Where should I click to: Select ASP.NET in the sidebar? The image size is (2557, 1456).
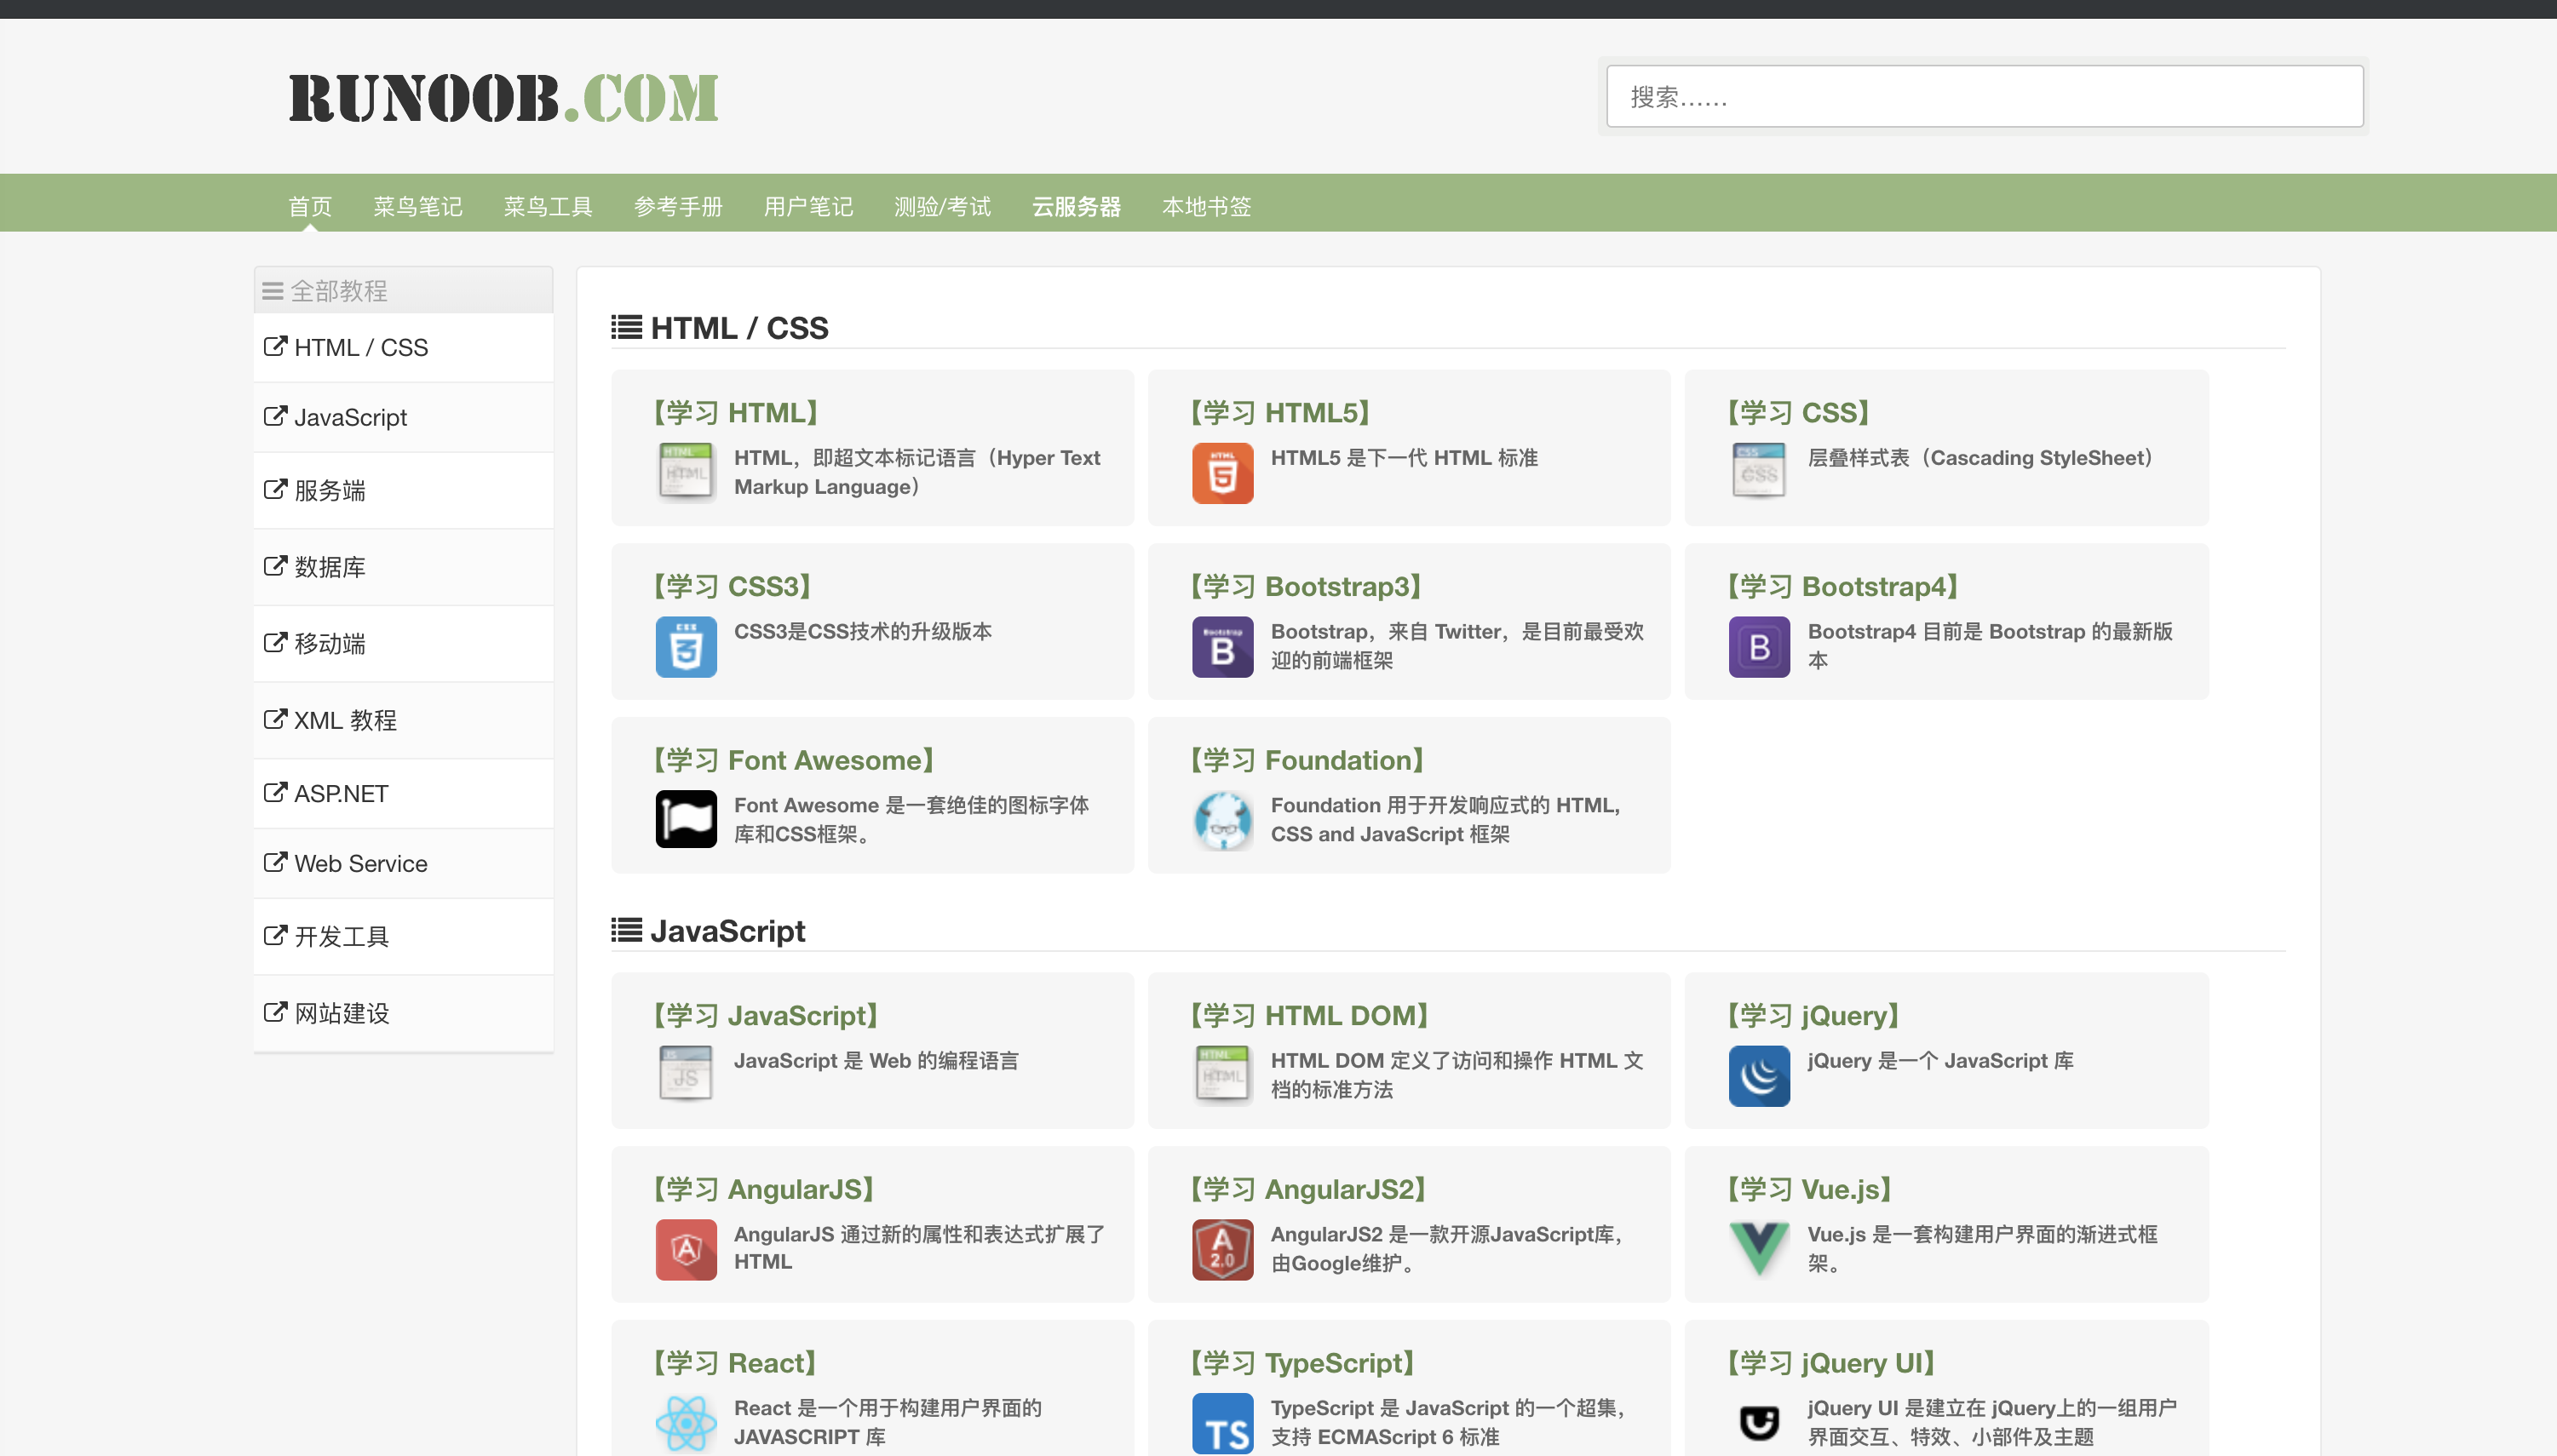403,793
